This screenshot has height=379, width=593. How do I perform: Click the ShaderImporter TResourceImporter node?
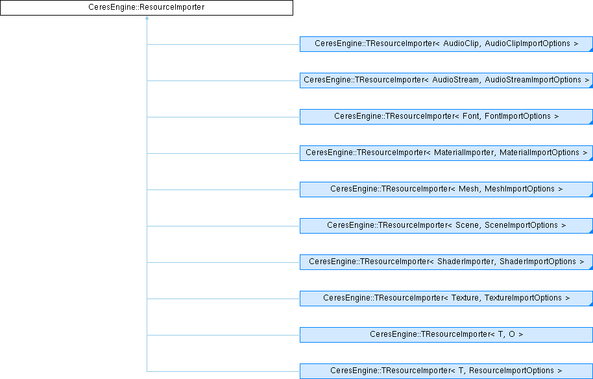[x=446, y=262]
